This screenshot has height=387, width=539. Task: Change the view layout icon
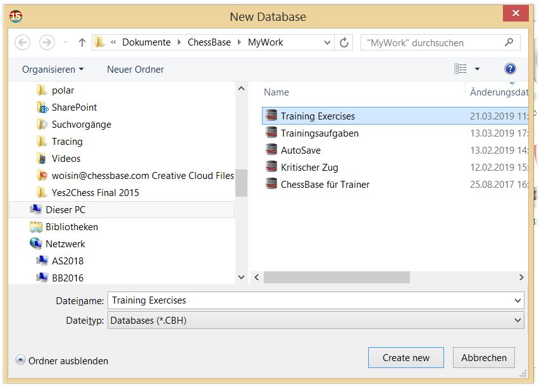[x=461, y=69]
